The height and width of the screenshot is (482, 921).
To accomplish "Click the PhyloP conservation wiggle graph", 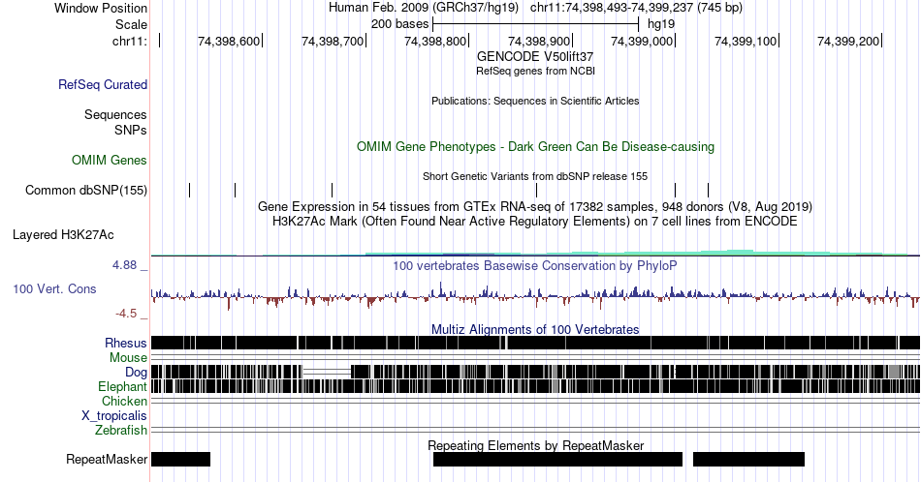I will [x=535, y=295].
